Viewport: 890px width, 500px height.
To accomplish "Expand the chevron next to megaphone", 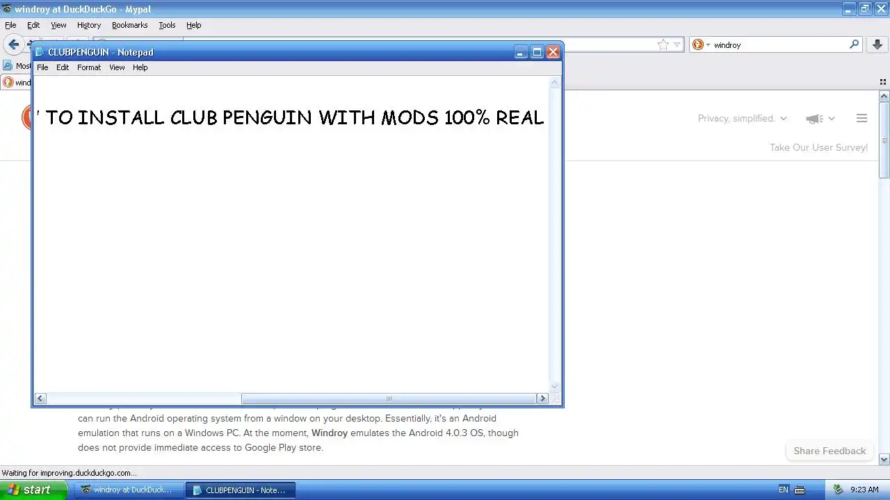I will pos(831,119).
